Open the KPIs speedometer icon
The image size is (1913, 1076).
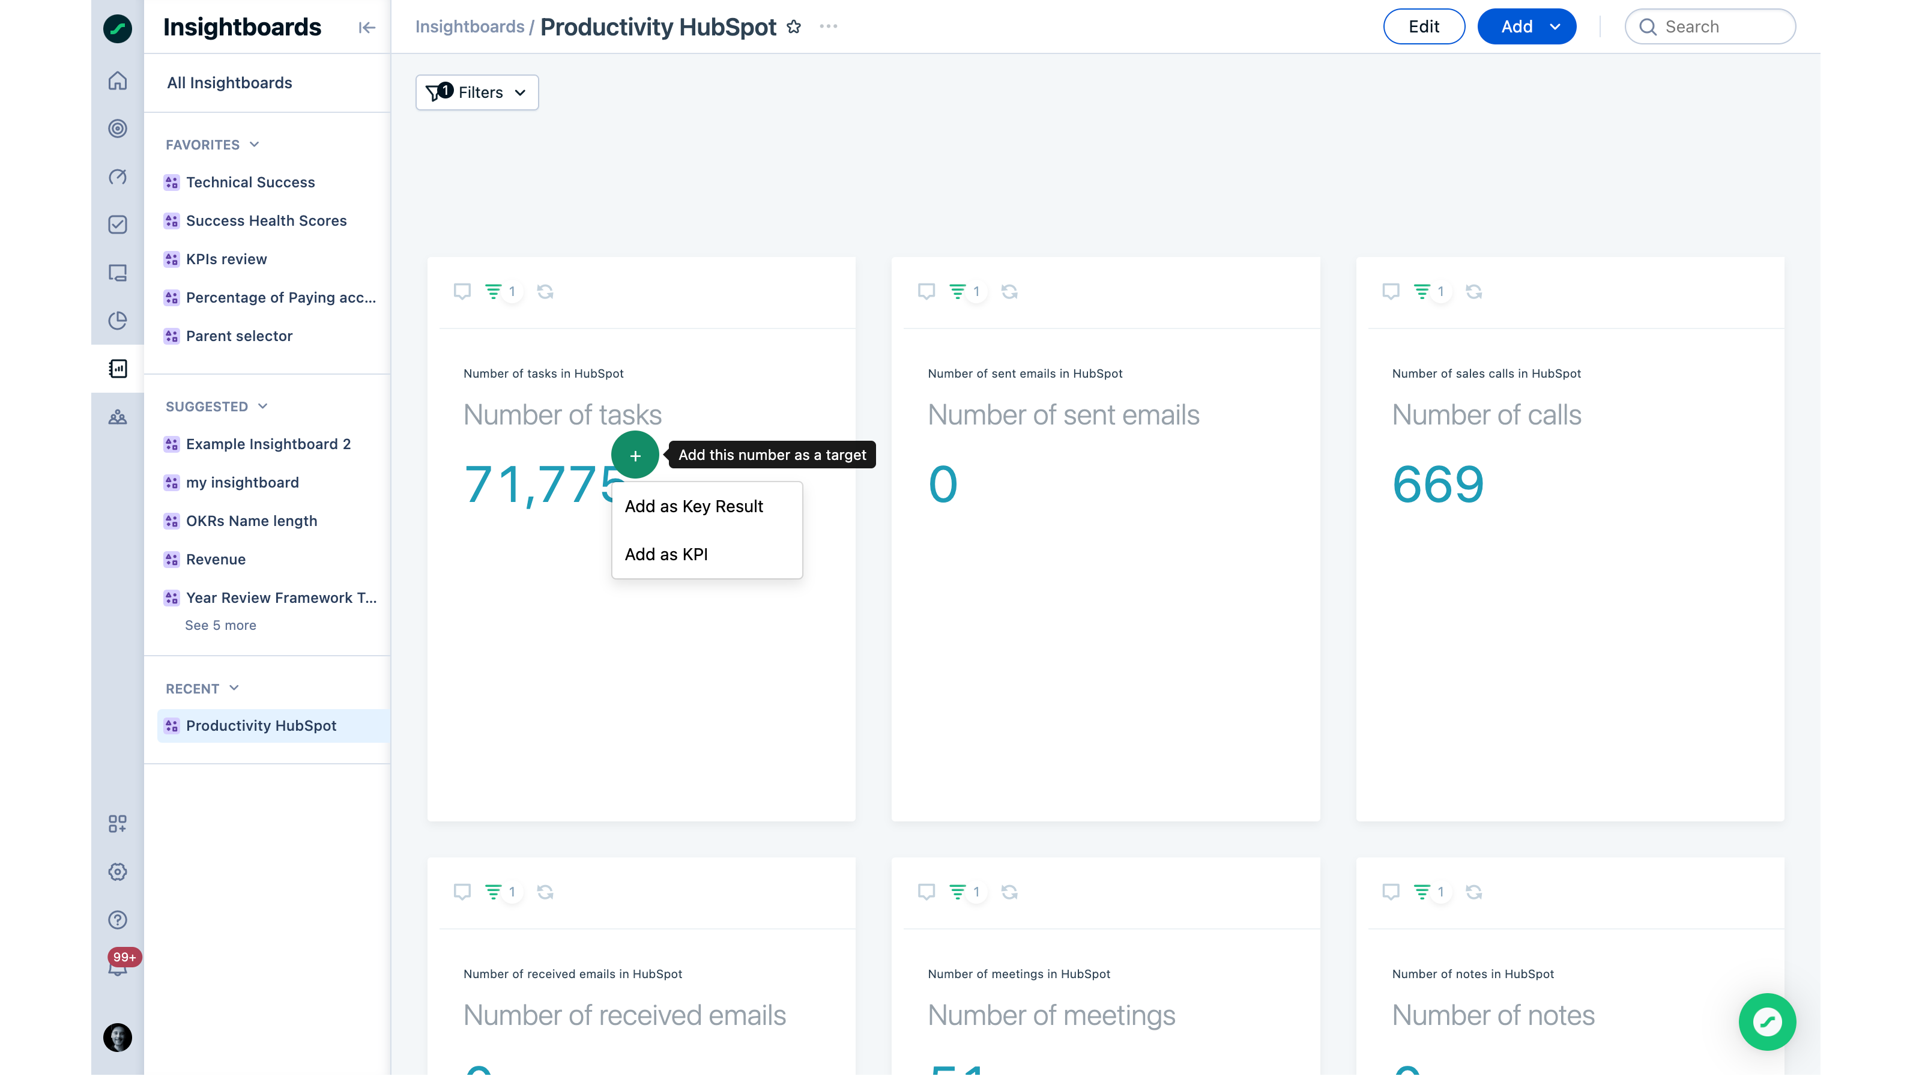click(117, 178)
